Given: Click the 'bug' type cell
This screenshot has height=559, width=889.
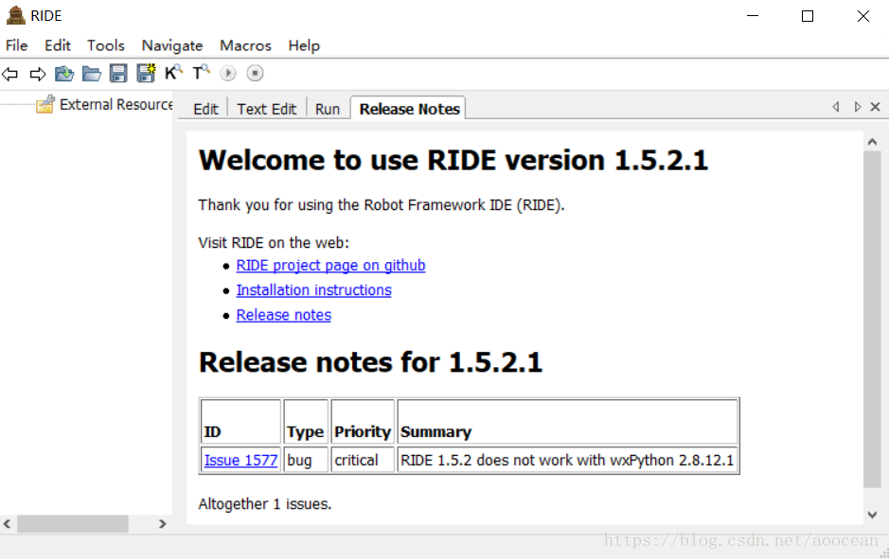Looking at the screenshot, I should 306,460.
